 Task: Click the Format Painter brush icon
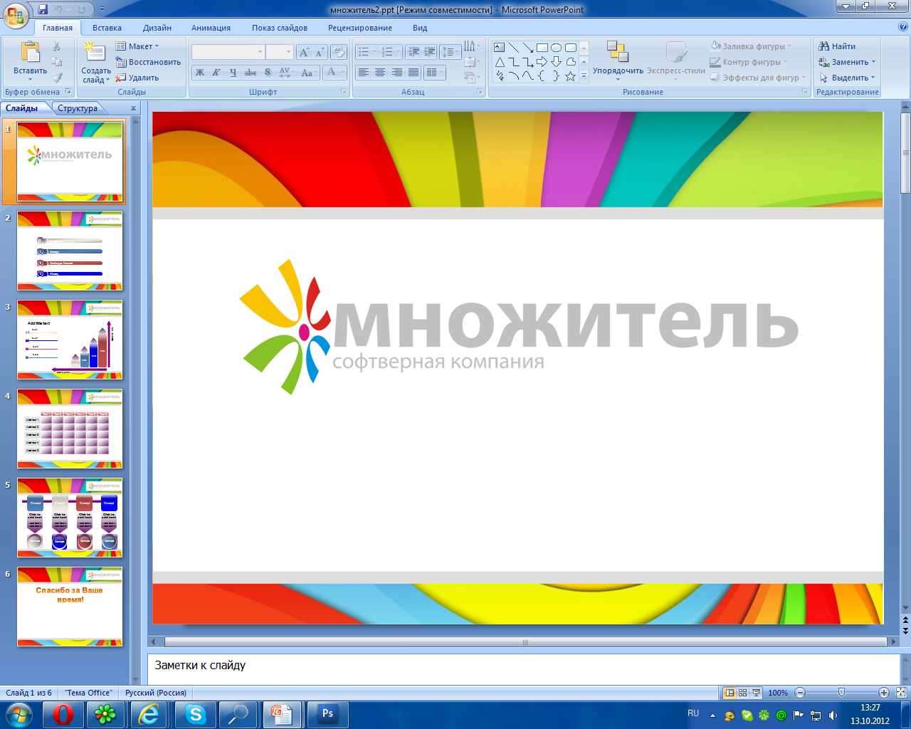click(58, 78)
